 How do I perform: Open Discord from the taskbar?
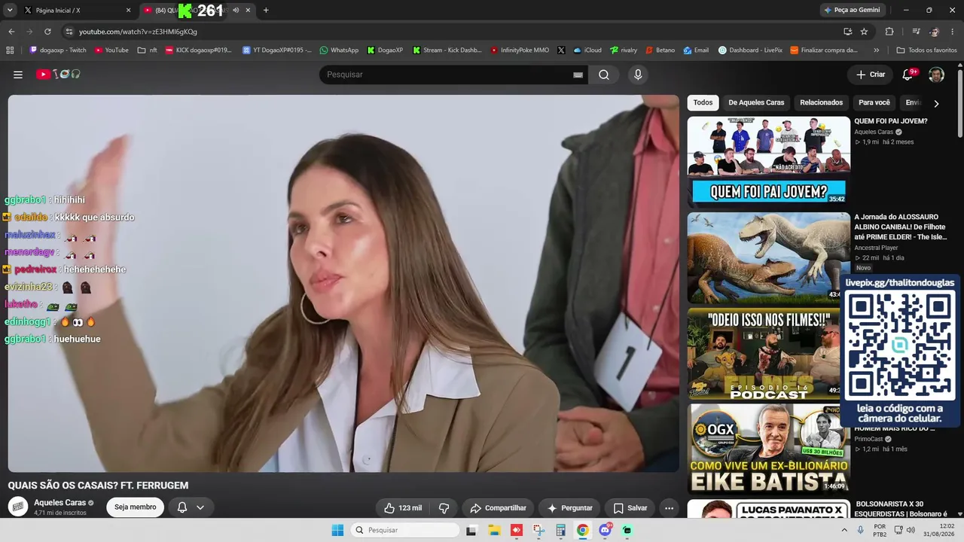[x=605, y=530]
